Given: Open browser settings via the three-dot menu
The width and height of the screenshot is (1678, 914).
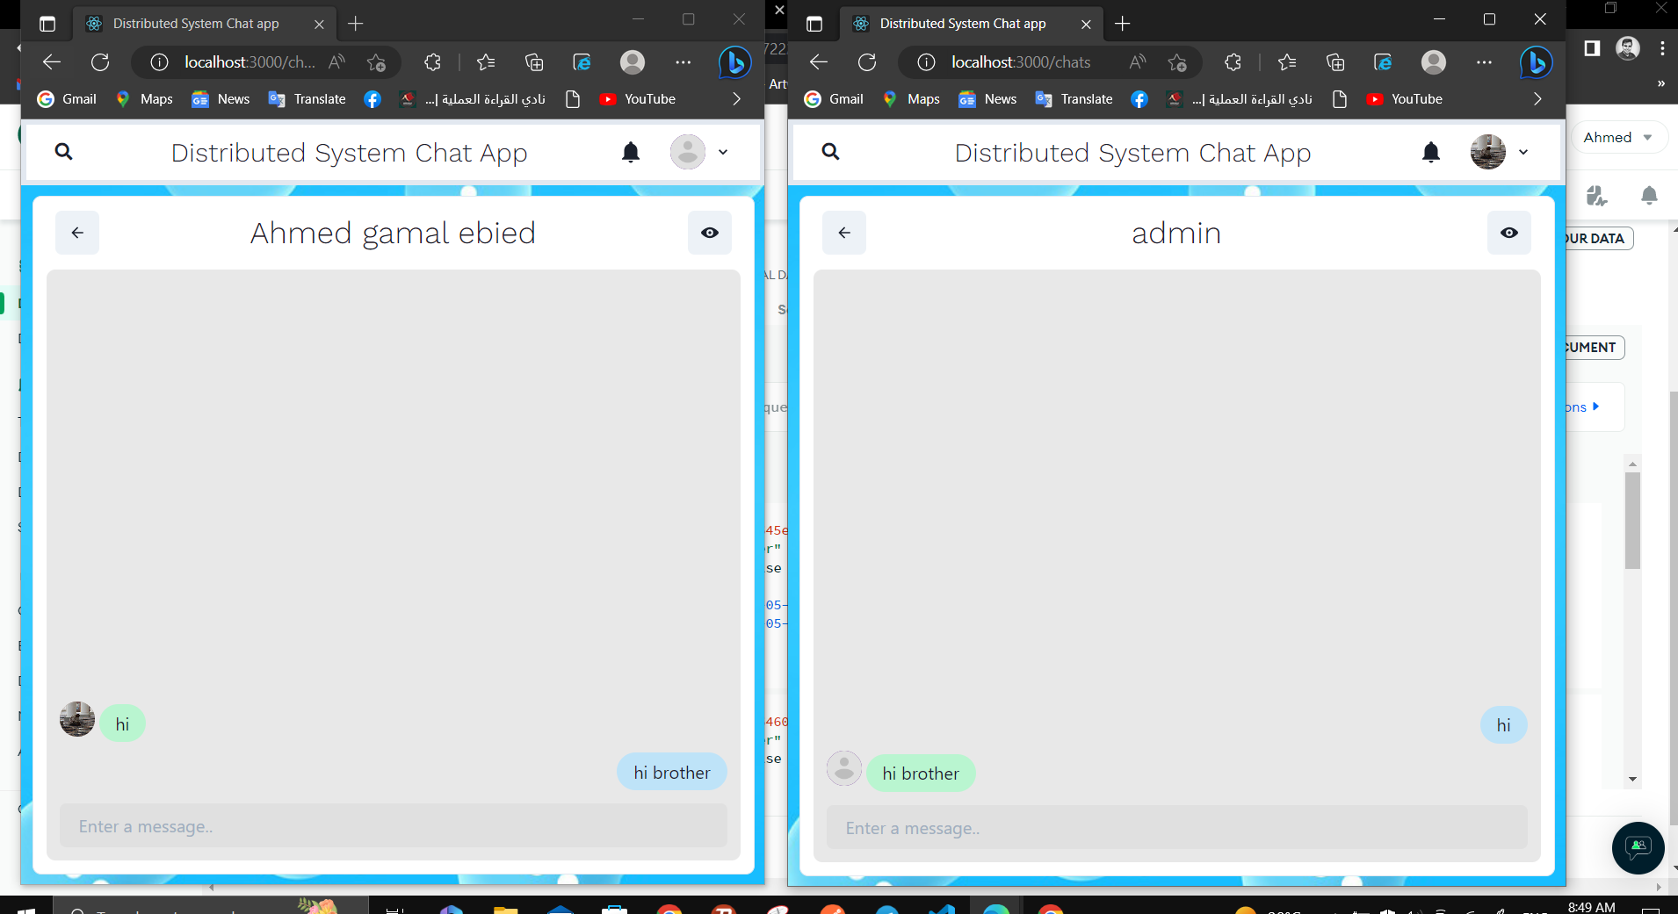Looking at the screenshot, I should coord(1484,61).
